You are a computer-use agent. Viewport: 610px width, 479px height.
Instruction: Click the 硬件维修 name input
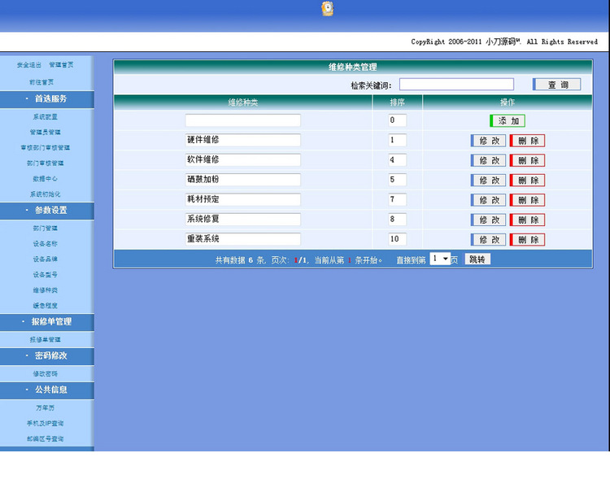click(x=242, y=140)
